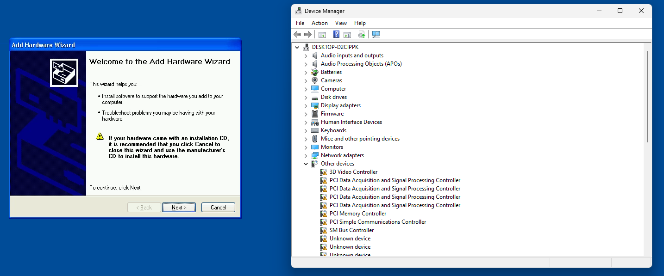The height and width of the screenshot is (276, 664).
Task: Select the 3D Video Controller device
Action: 353,172
